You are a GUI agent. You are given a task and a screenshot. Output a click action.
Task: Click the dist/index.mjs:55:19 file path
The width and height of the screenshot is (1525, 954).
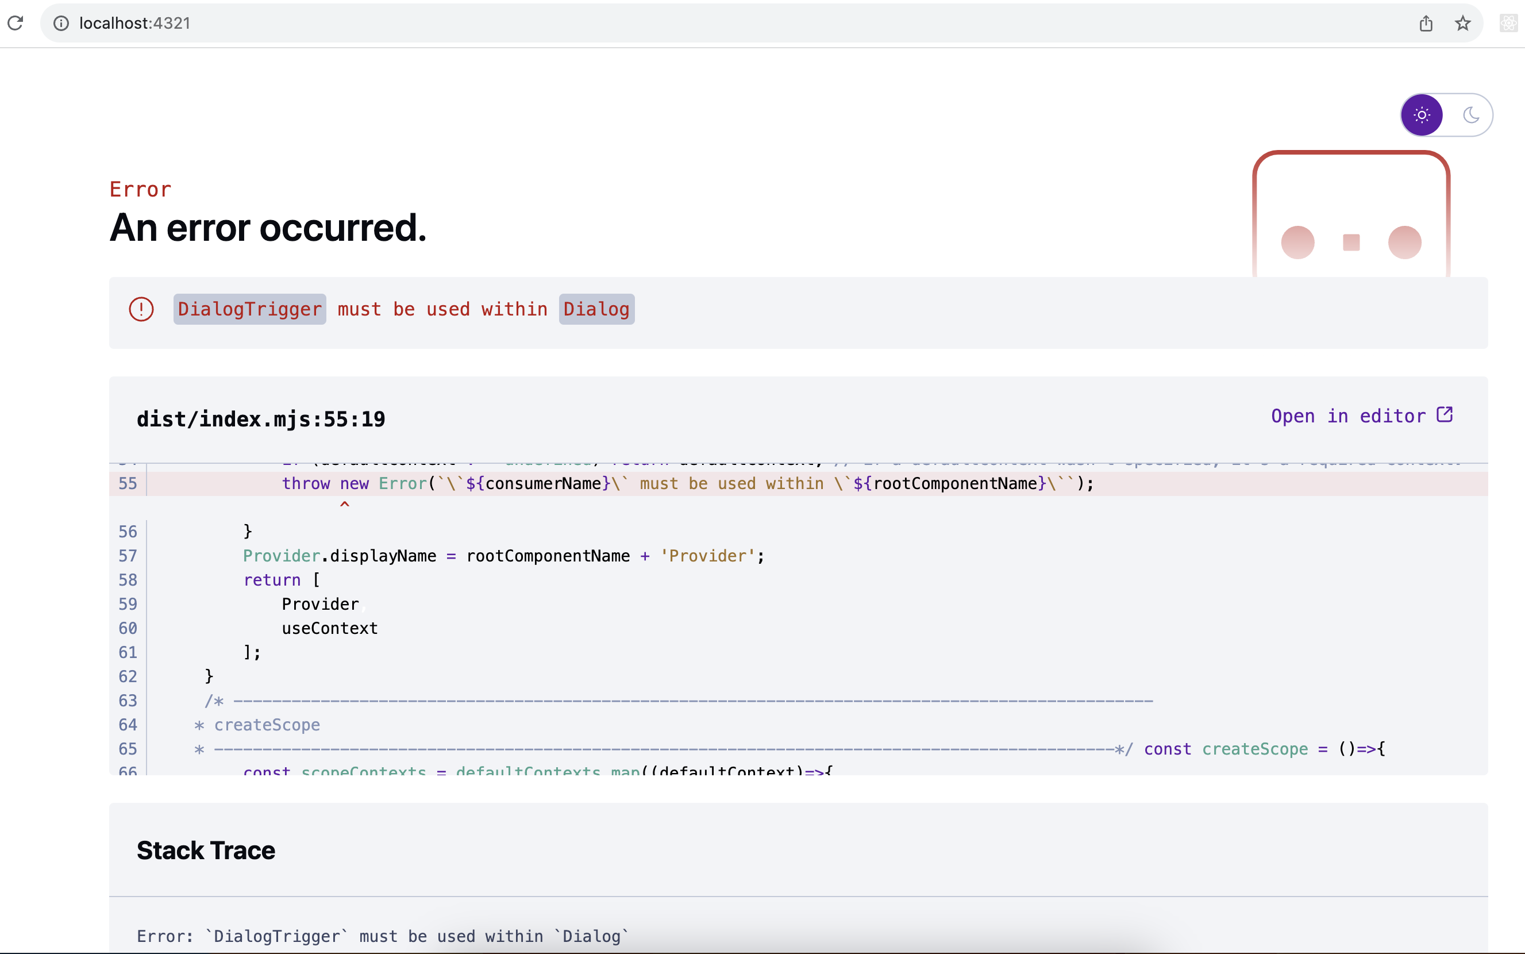coord(262,418)
